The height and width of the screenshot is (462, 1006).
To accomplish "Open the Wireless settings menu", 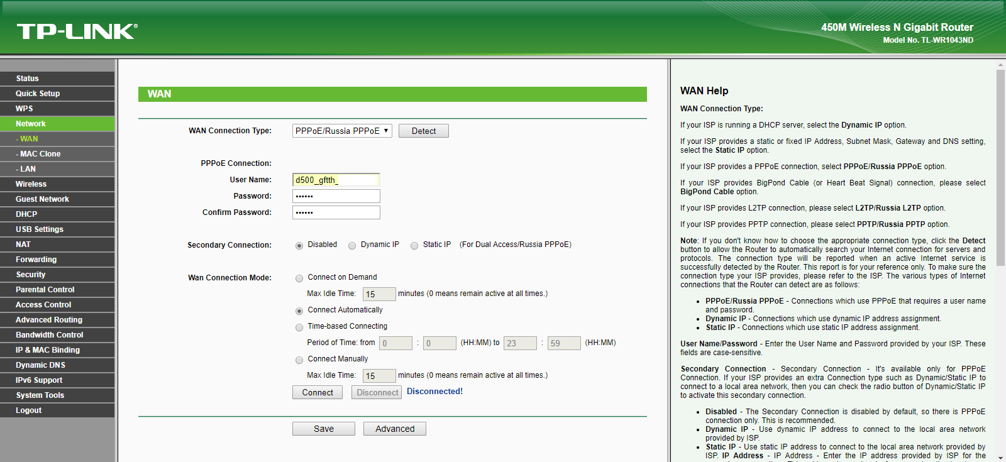I will pos(57,184).
